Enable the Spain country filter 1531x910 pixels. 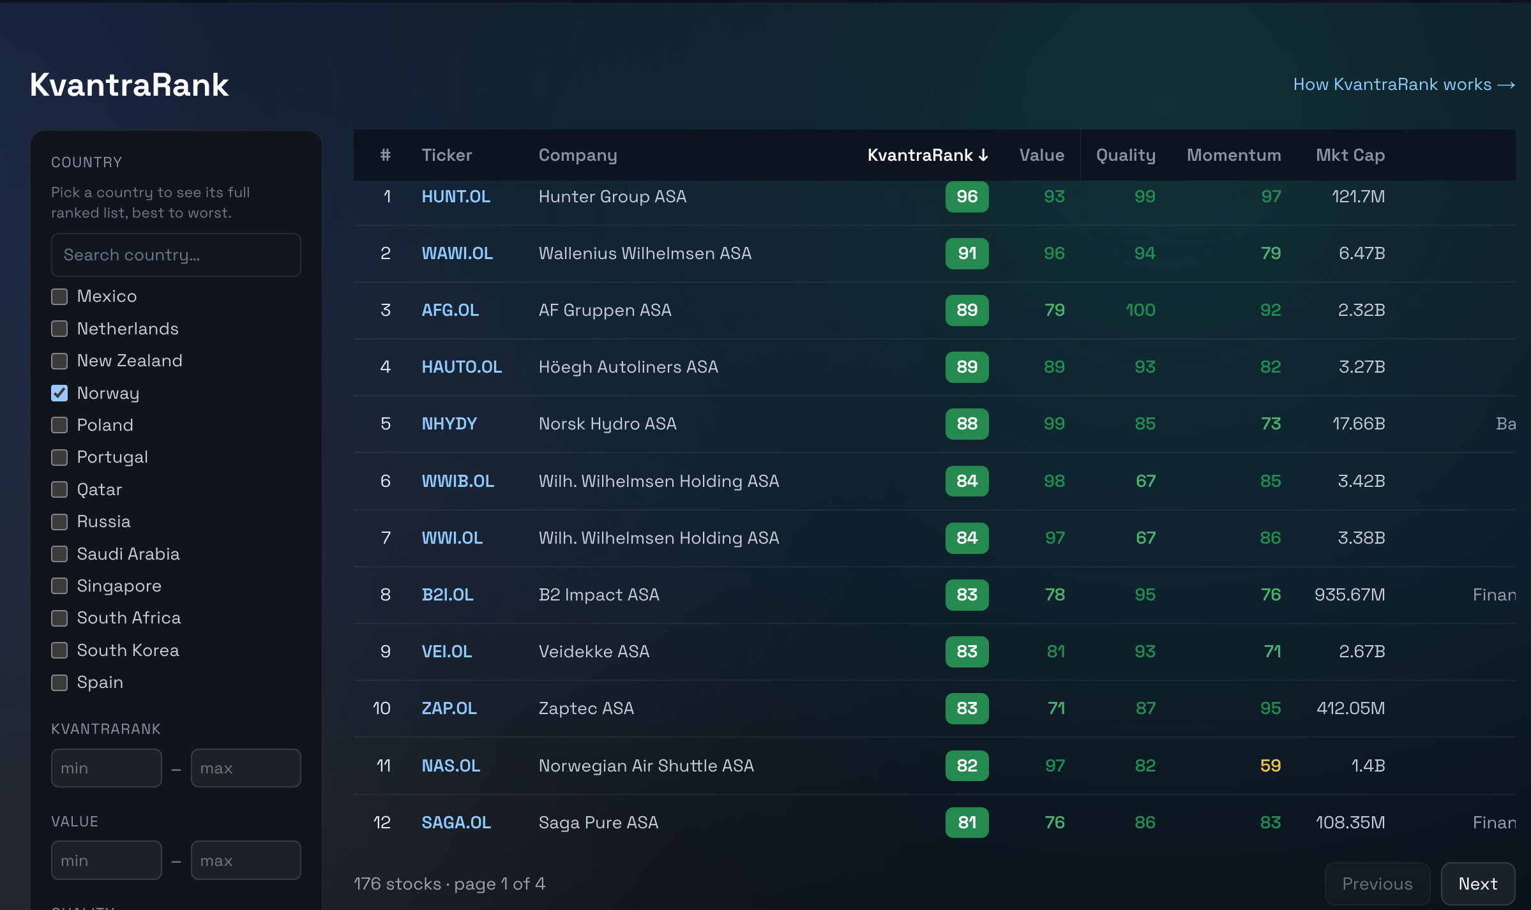(x=59, y=682)
